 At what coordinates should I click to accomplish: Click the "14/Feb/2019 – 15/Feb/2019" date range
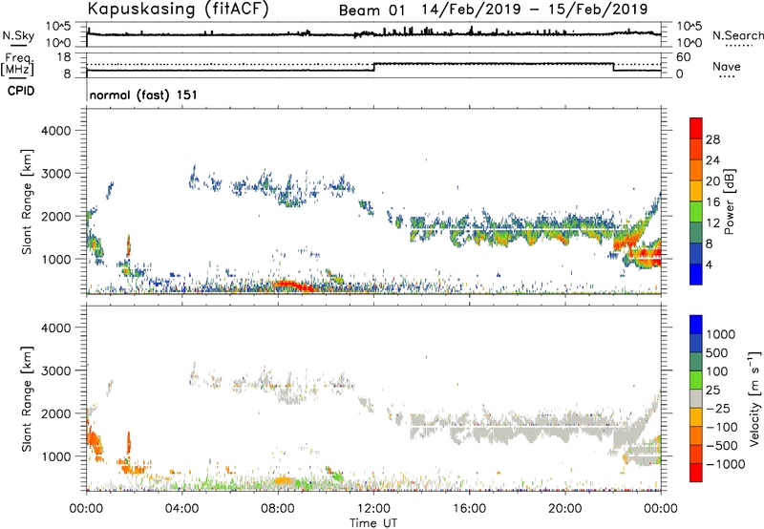coord(535,10)
